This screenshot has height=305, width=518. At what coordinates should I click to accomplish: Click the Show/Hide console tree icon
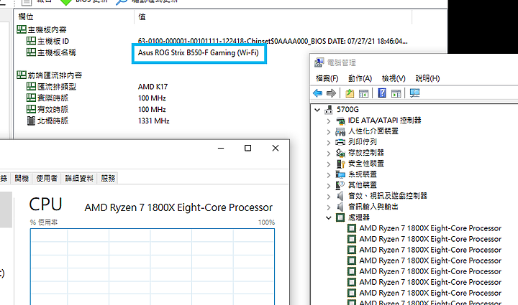(363, 93)
